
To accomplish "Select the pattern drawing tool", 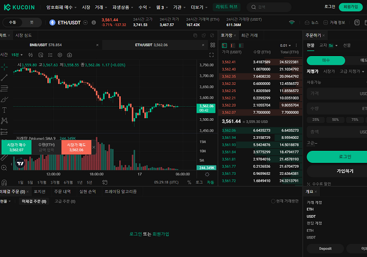I will (x=4, y=121).
